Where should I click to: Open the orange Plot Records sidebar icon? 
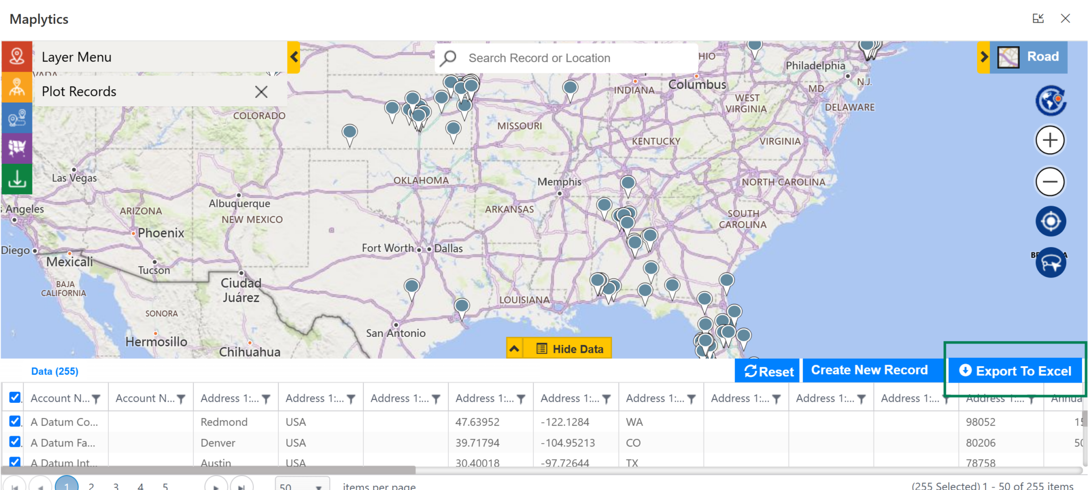pyautogui.click(x=16, y=87)
